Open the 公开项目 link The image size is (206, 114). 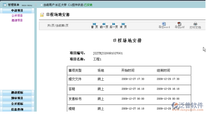click(x=17, y=16)
